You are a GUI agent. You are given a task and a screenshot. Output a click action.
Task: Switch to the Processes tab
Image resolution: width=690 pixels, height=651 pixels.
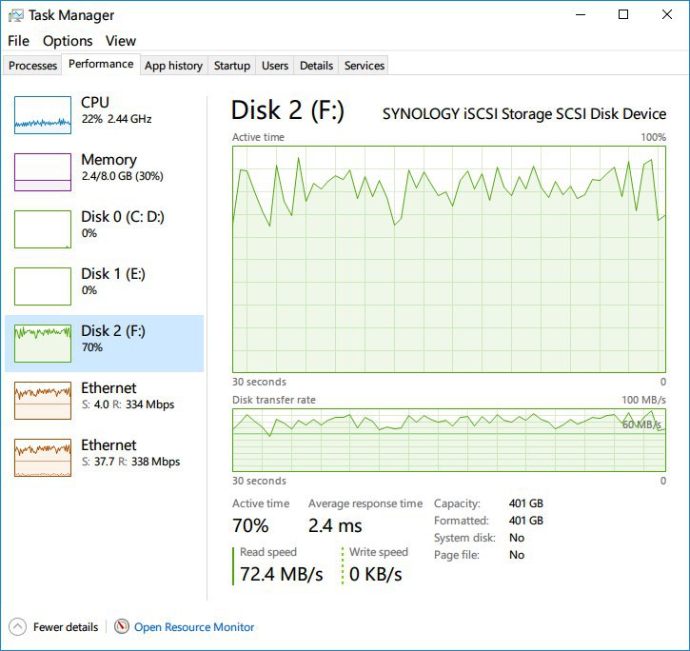(x=32, y=66)
